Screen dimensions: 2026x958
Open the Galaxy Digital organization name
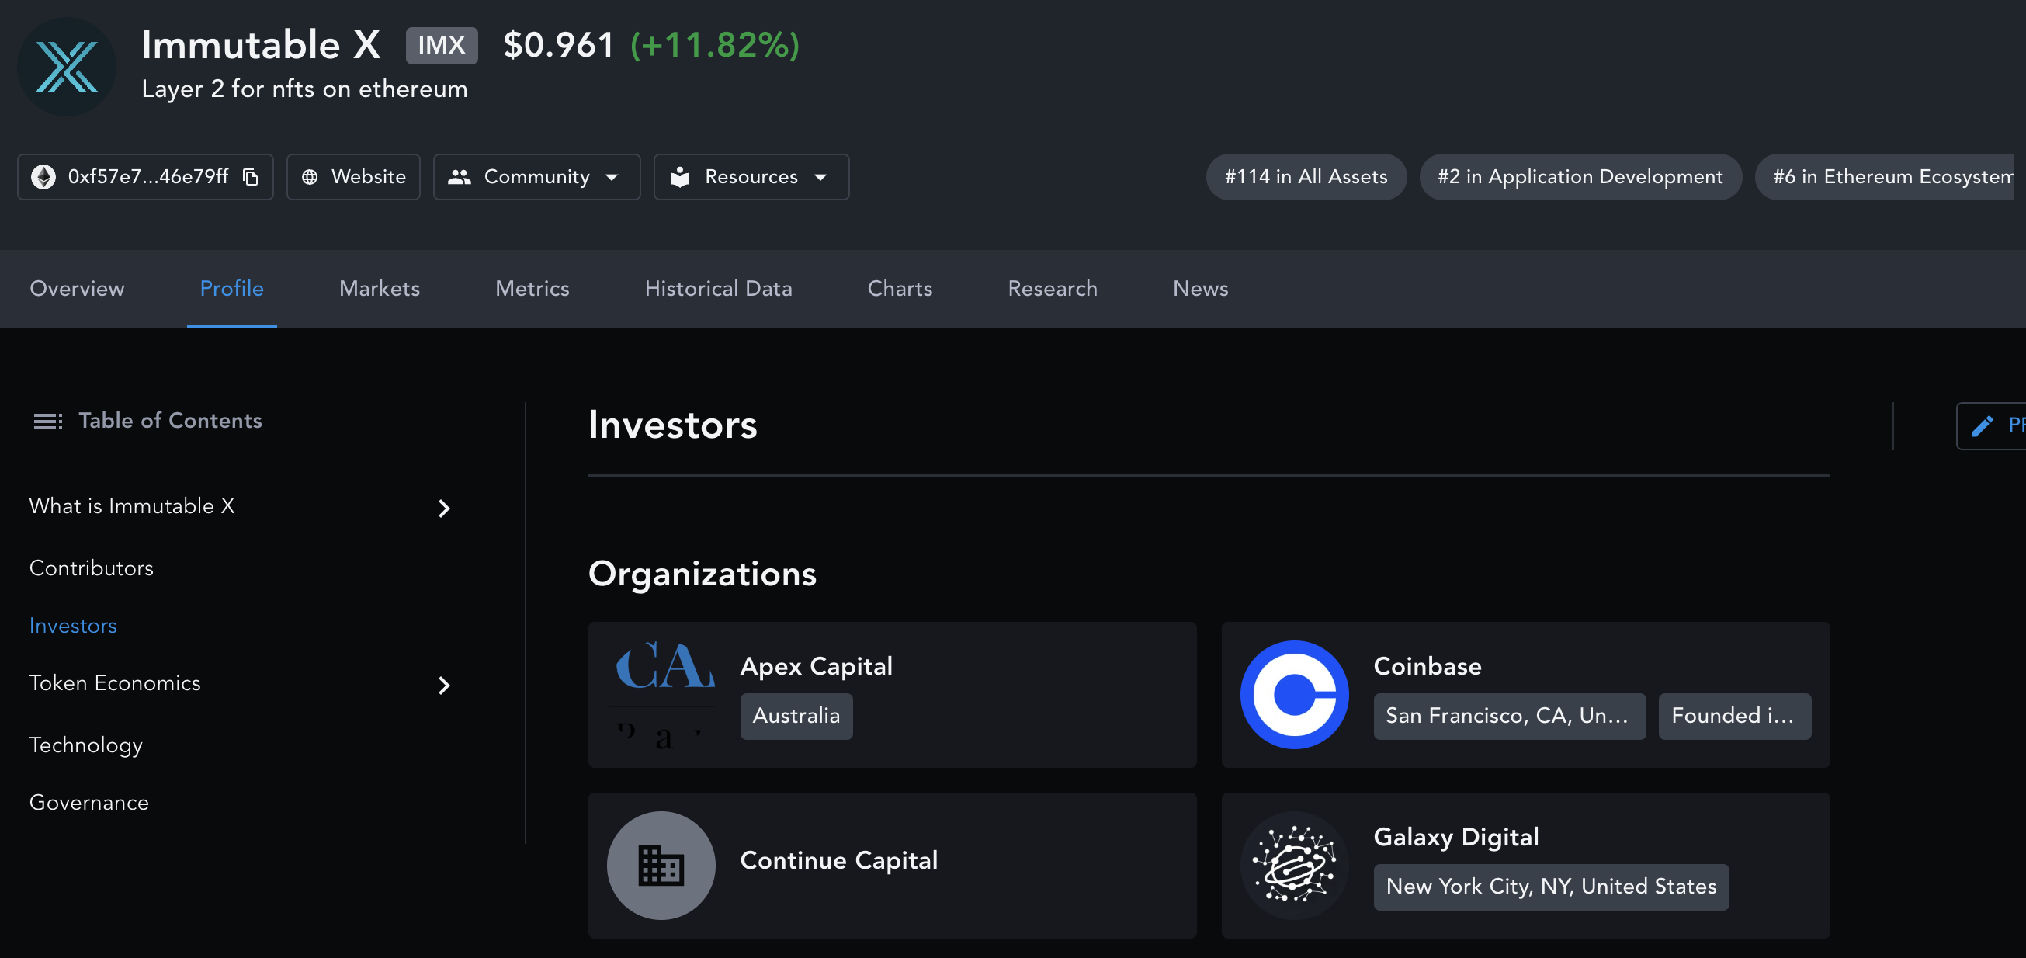(1455, 837)
